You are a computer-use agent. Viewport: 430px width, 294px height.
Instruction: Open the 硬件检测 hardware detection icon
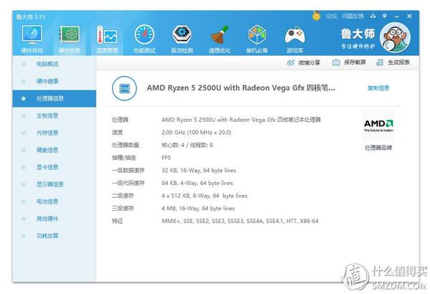(x=70, y=39)
